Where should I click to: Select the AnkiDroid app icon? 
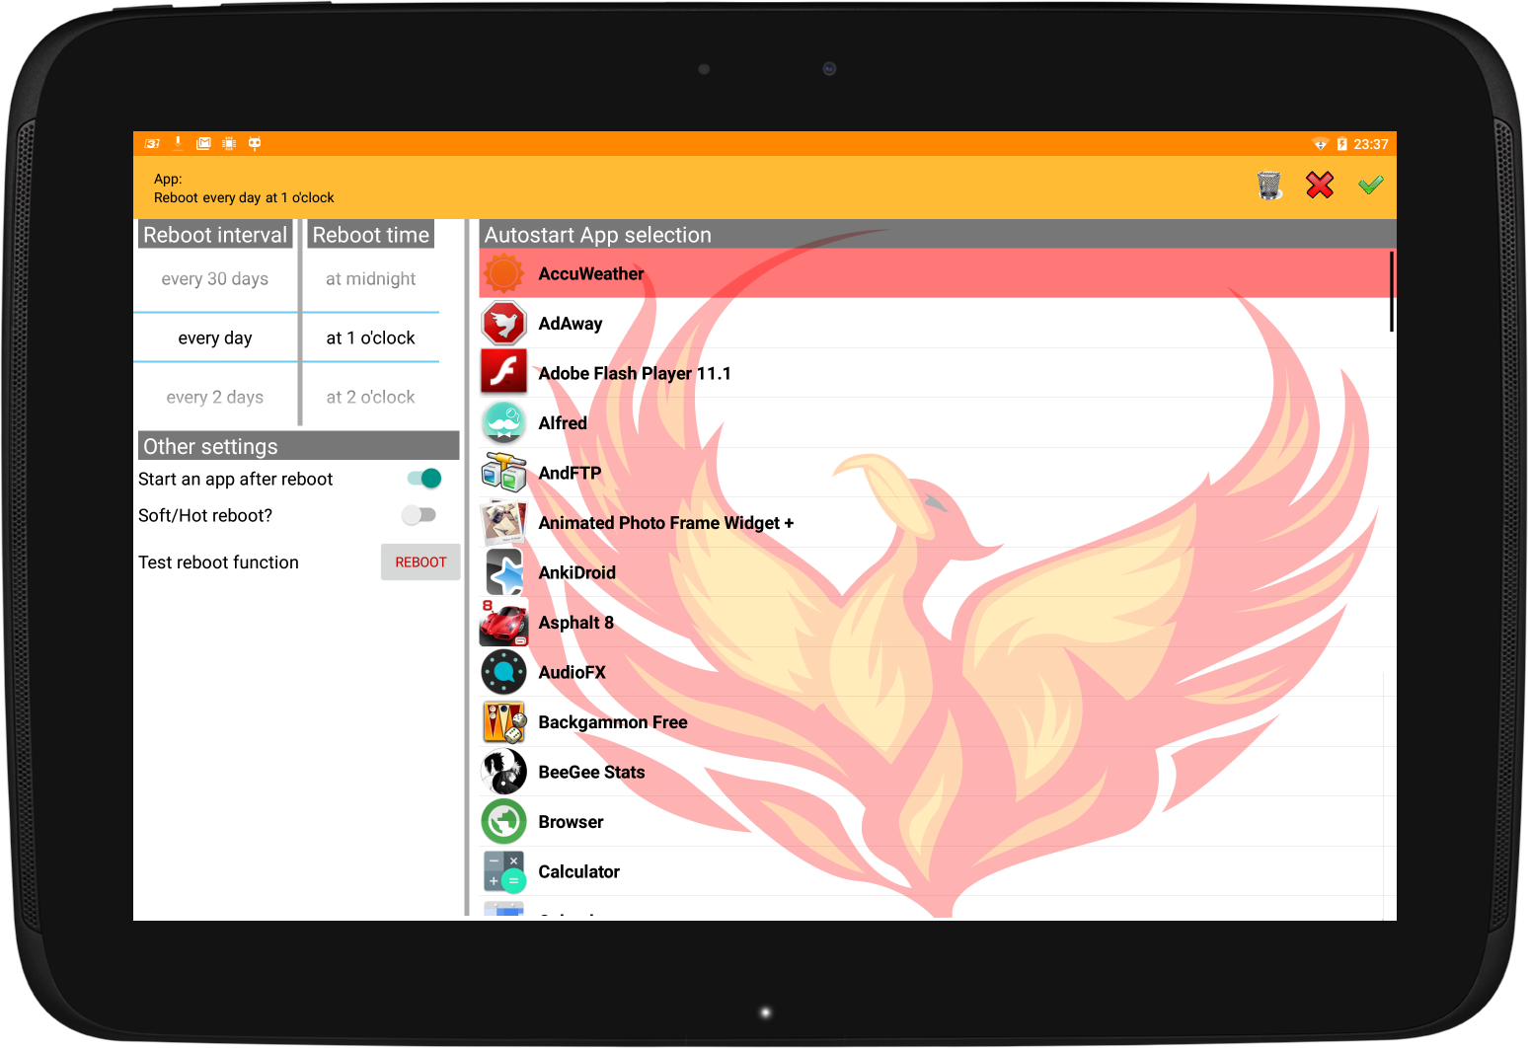(504, 572)
